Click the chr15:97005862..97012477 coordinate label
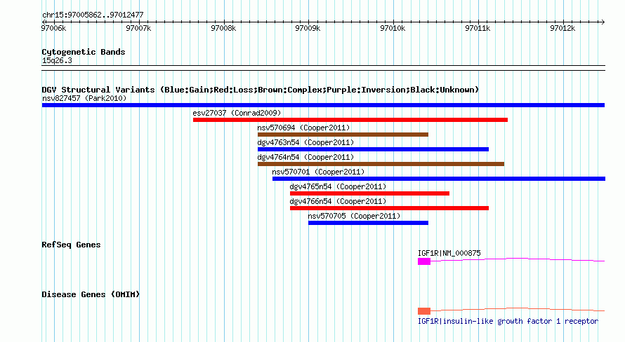The height and width of the screenshot is (342, 625). tap(93, 15)
